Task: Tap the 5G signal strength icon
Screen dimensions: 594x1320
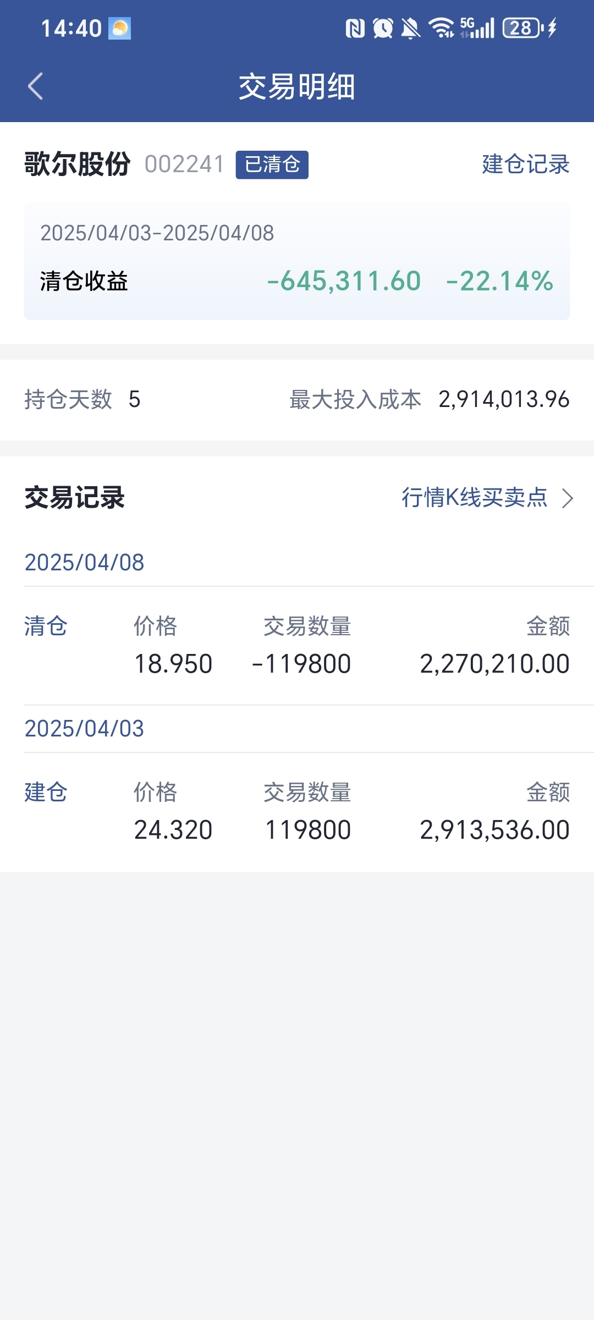Action: click(x=477, y=28)
